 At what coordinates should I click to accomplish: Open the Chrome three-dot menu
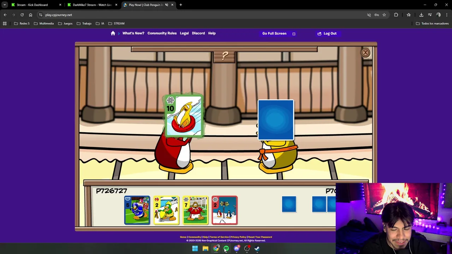tap(447, 15)
